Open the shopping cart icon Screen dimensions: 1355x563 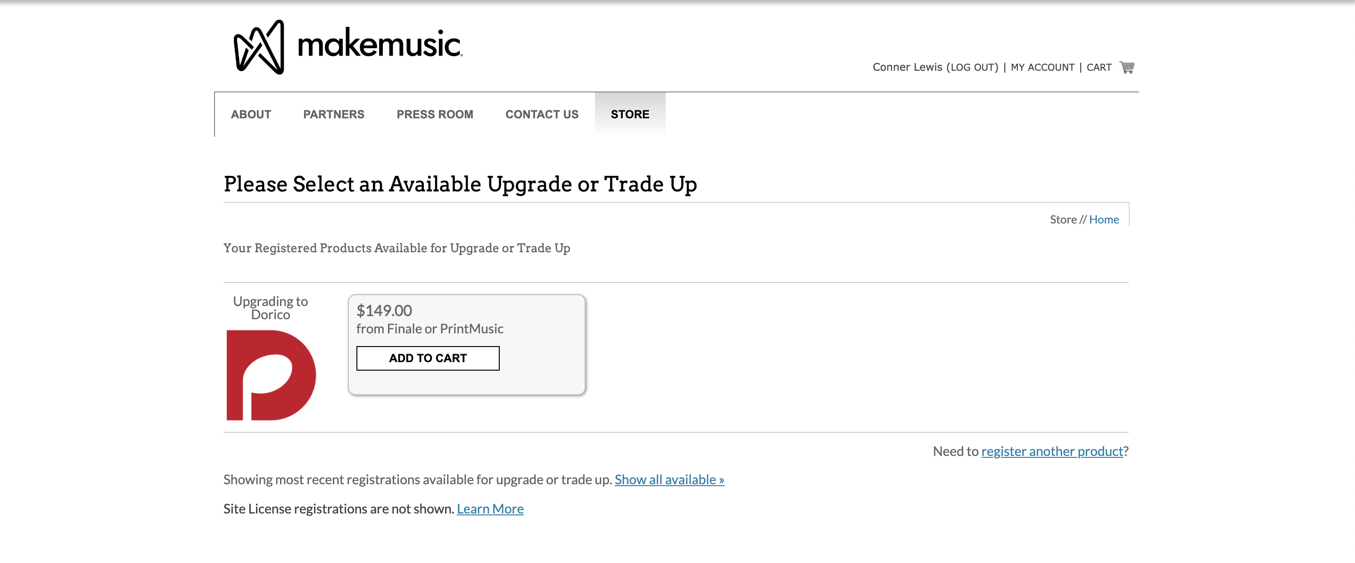pyautogui.click(x=1127, y=67)
